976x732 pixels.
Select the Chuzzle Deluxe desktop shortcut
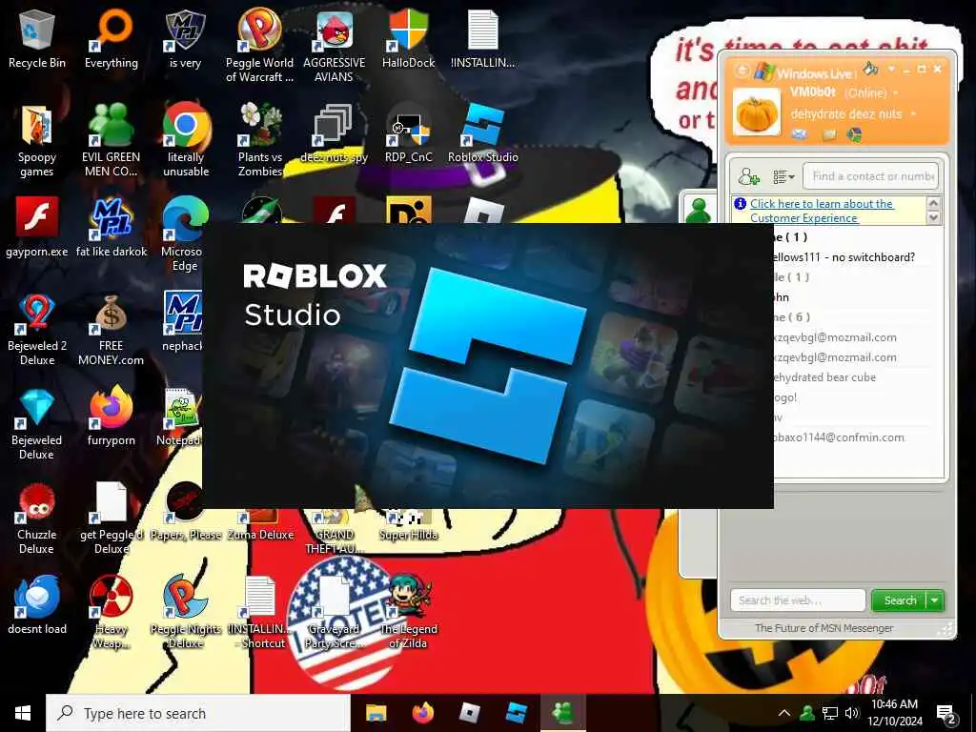[x=37, y=518]
